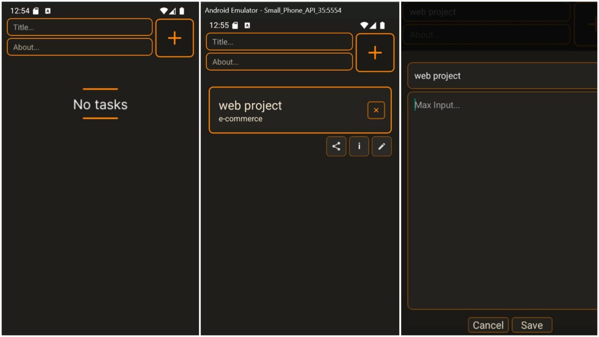The width and height of the screenshot is (599, 337).
Task: Focus the Title field on the No tasks screen
Action: coord(80,27)
